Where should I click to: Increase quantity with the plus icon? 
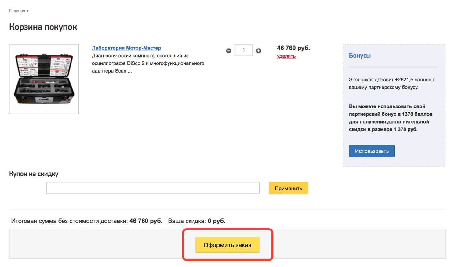pyautogui.click(x=258, y=51)
